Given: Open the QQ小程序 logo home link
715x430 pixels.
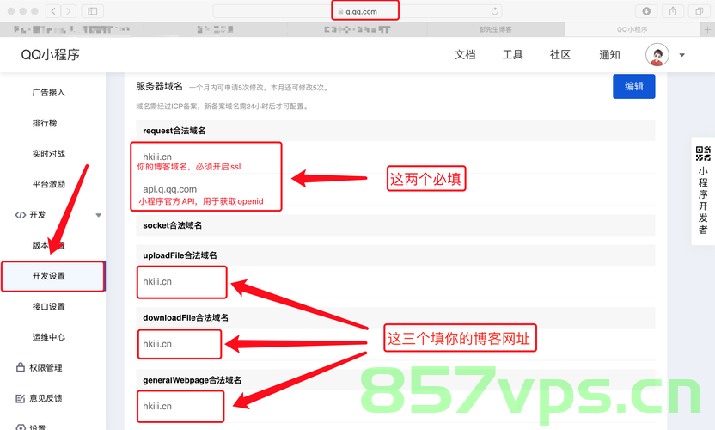Looking at the screenshot, I should (50, 55).
